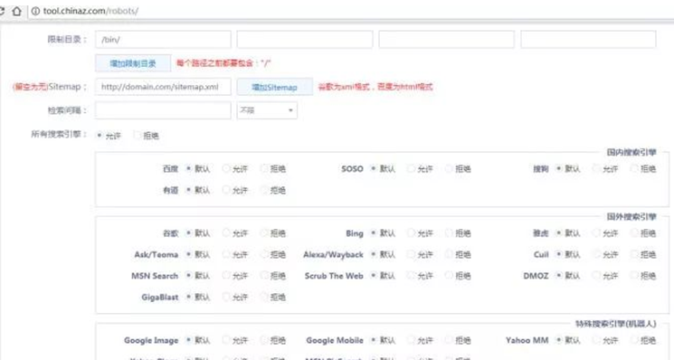674x360 pixels.
Task: Set DMOZ to 默认
Action: click(x=558, y=275)
